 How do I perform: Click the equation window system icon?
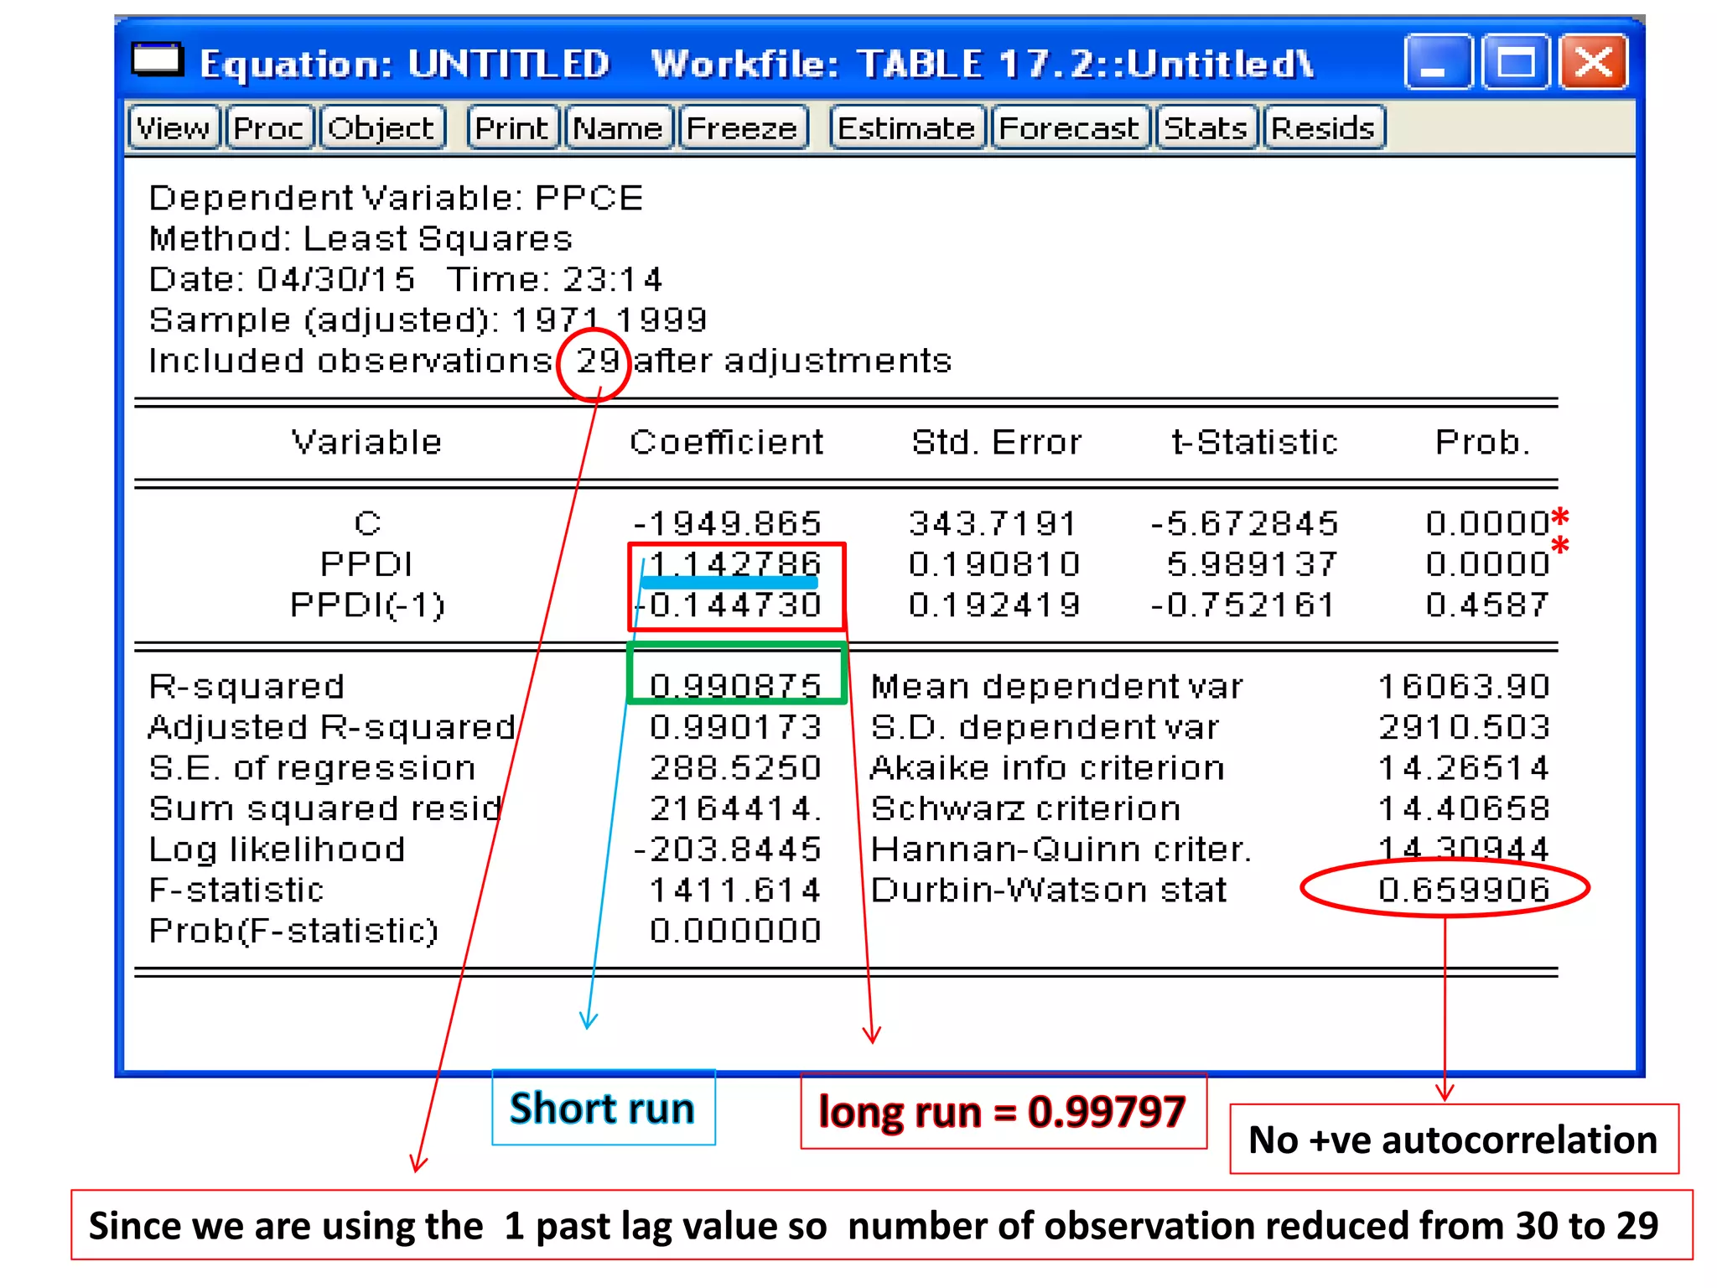click(157, 60)
